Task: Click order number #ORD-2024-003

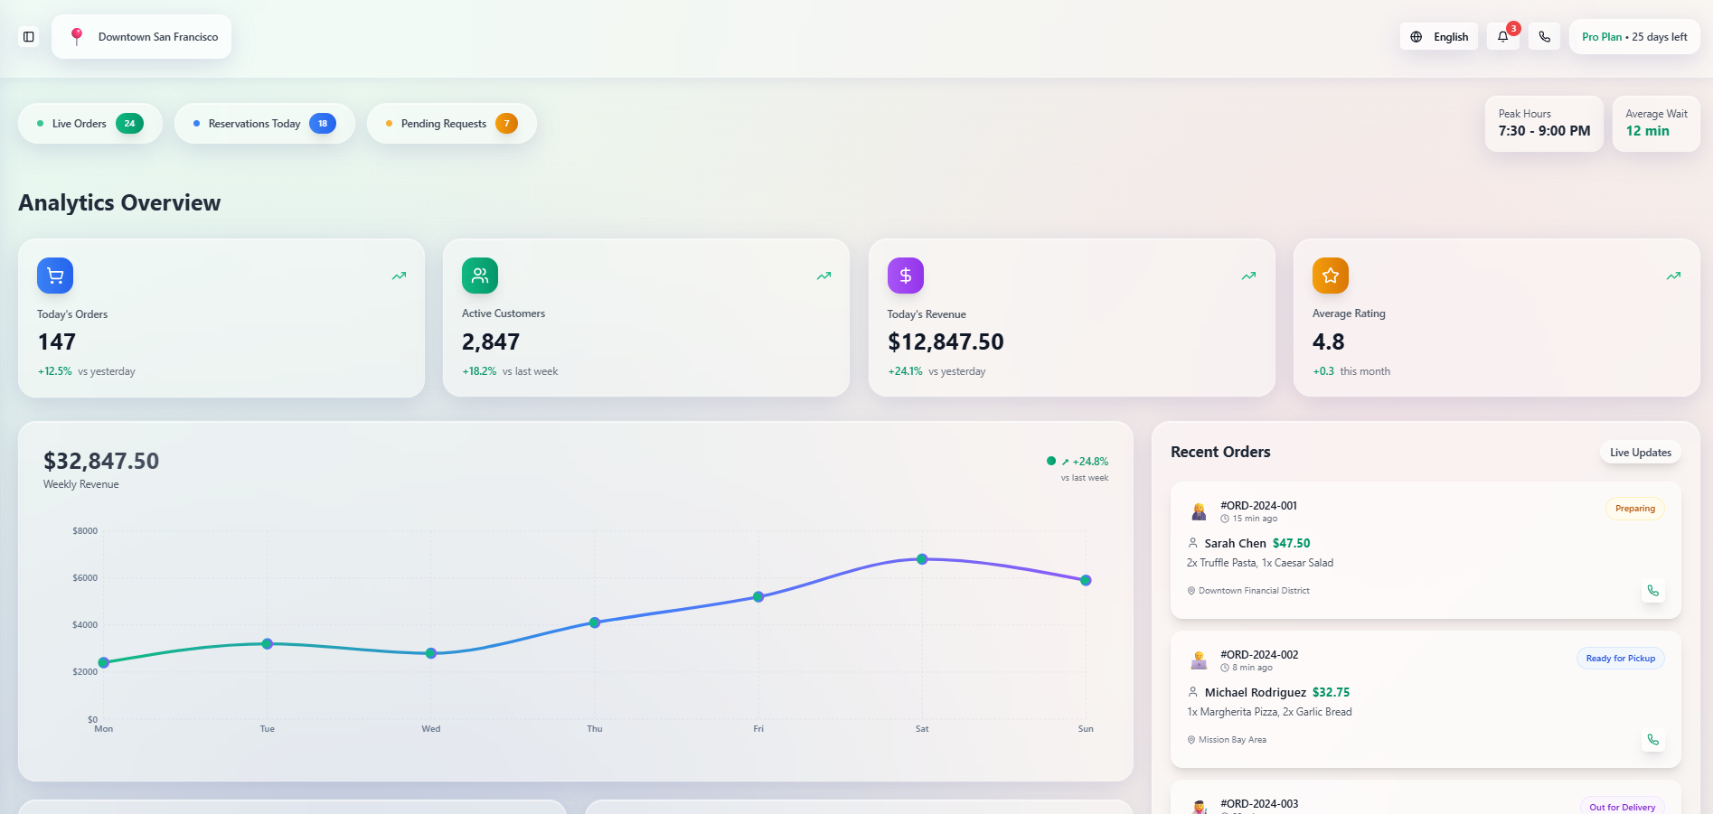Action: pos(1259,804)
